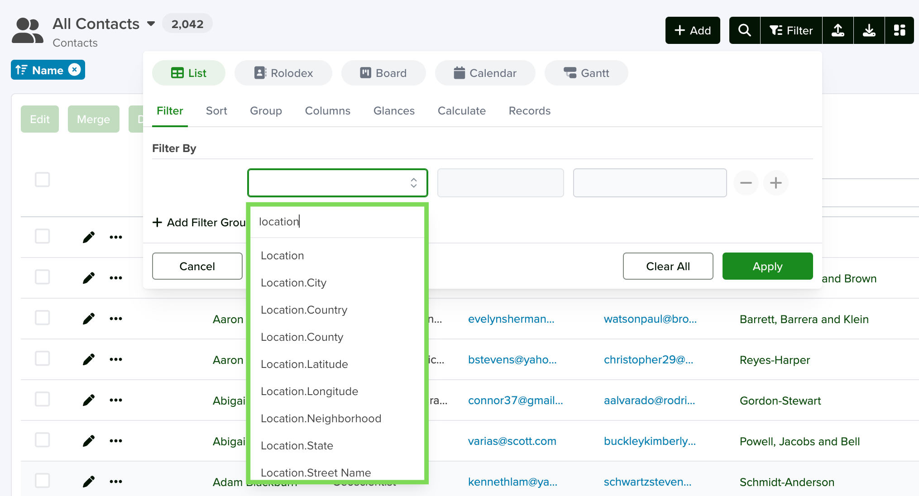Click the search magnifier icon
This screenshot has width=919, height=496.
coord(745,30)
